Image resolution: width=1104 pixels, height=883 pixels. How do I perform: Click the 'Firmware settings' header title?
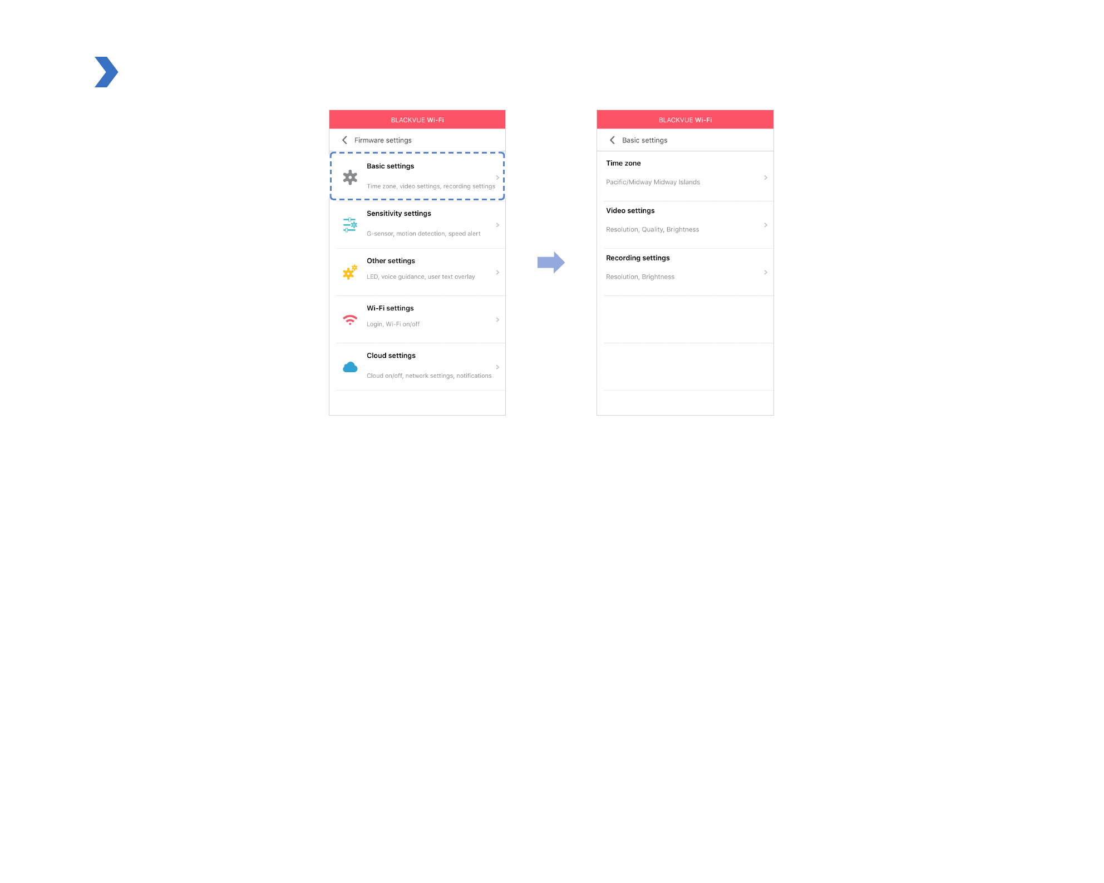click(383, 140)
